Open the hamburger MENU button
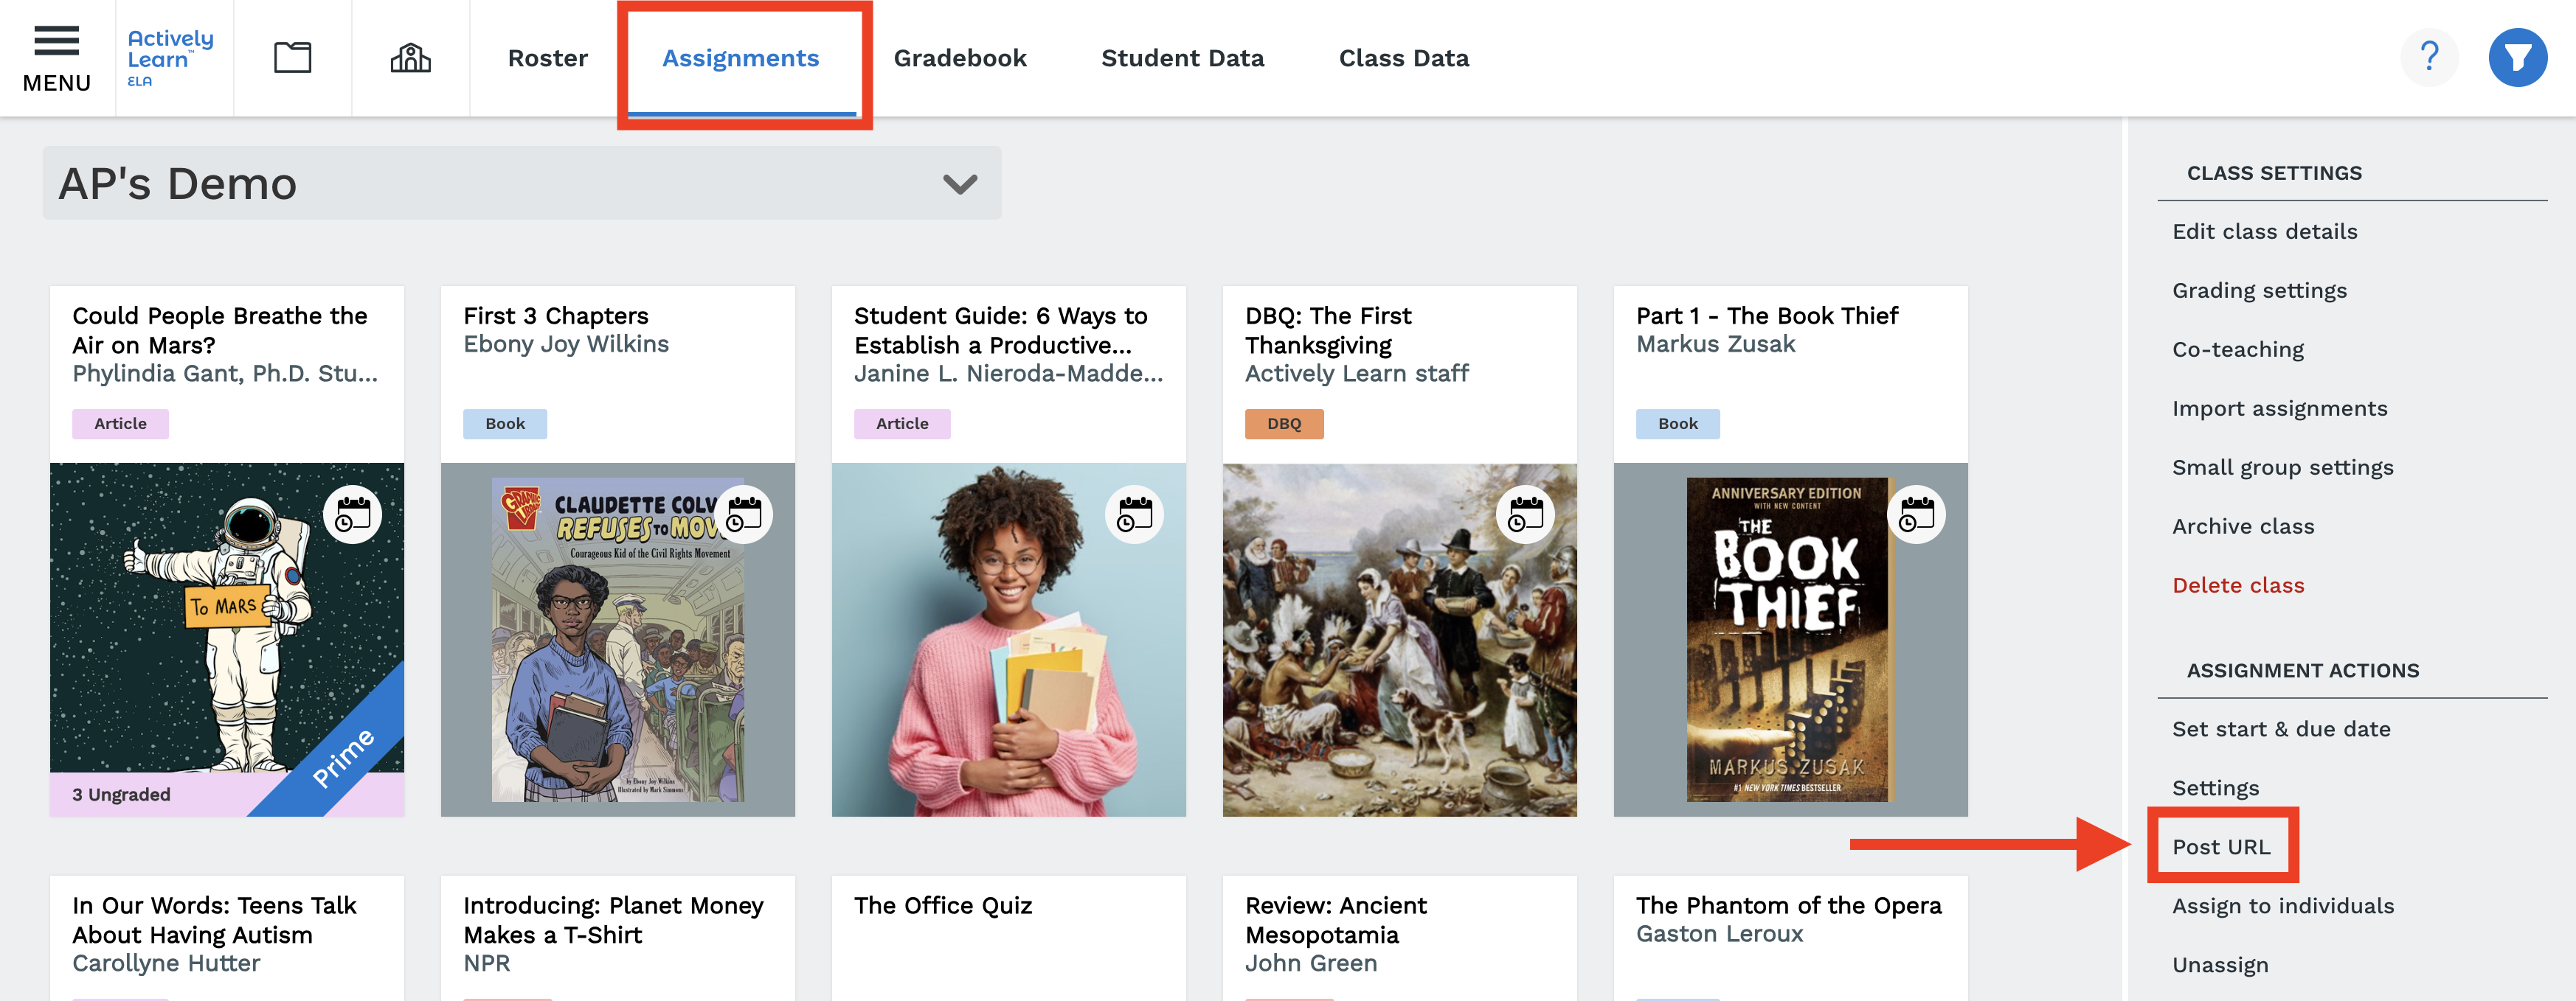Viewport: 2576px width, 1001px height. [57, 59]
